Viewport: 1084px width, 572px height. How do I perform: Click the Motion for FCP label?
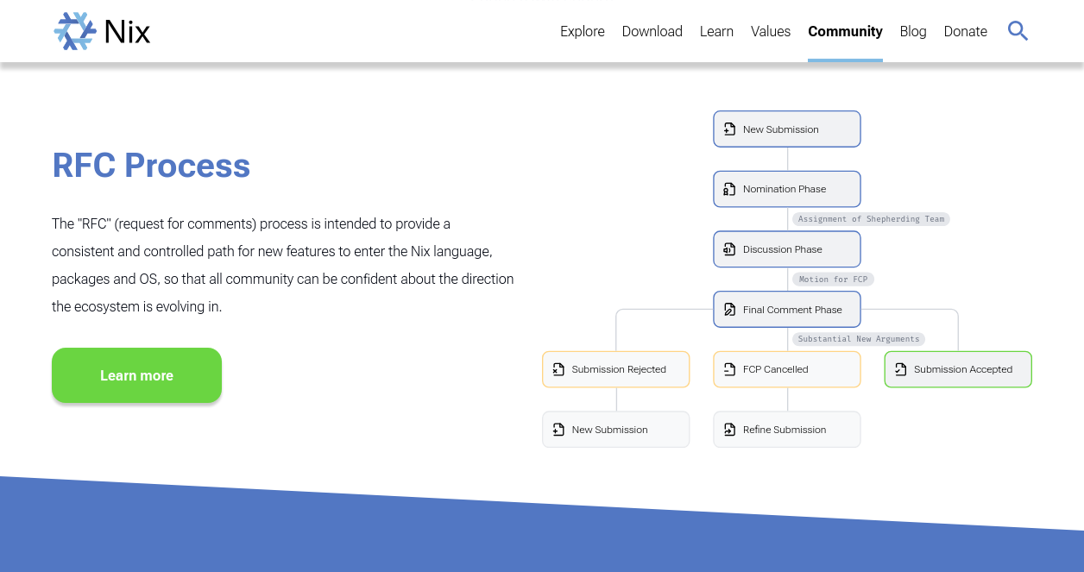[833, 279]
